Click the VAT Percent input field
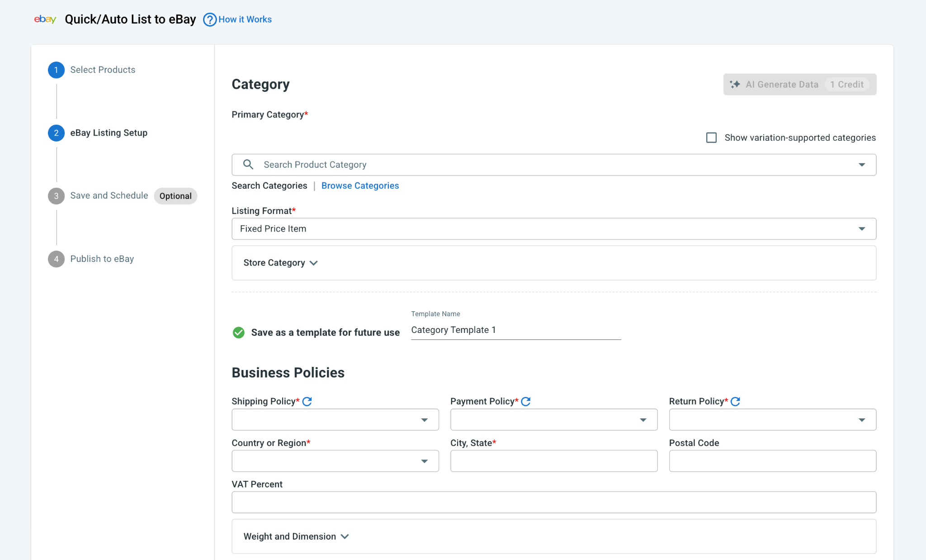Viewport: 926px width, 560px height. 554,502
